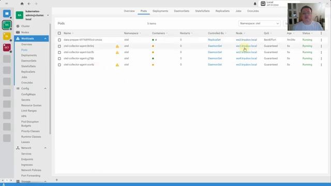Open the Cluster section via its helm icon
This screenshot has height=186, width=331.
click(x=18, y=26)
